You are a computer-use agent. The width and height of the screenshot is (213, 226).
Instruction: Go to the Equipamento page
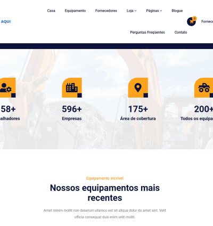(x=75, y=11)
